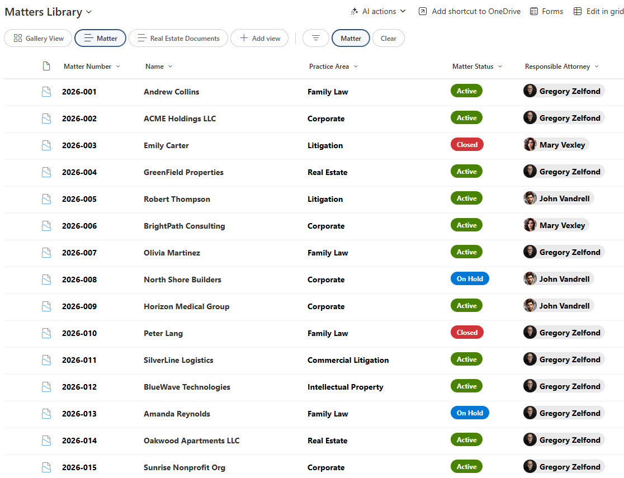
Task: Switch to Gallery View
Action: pyautogui.click(x=37, y=38)
